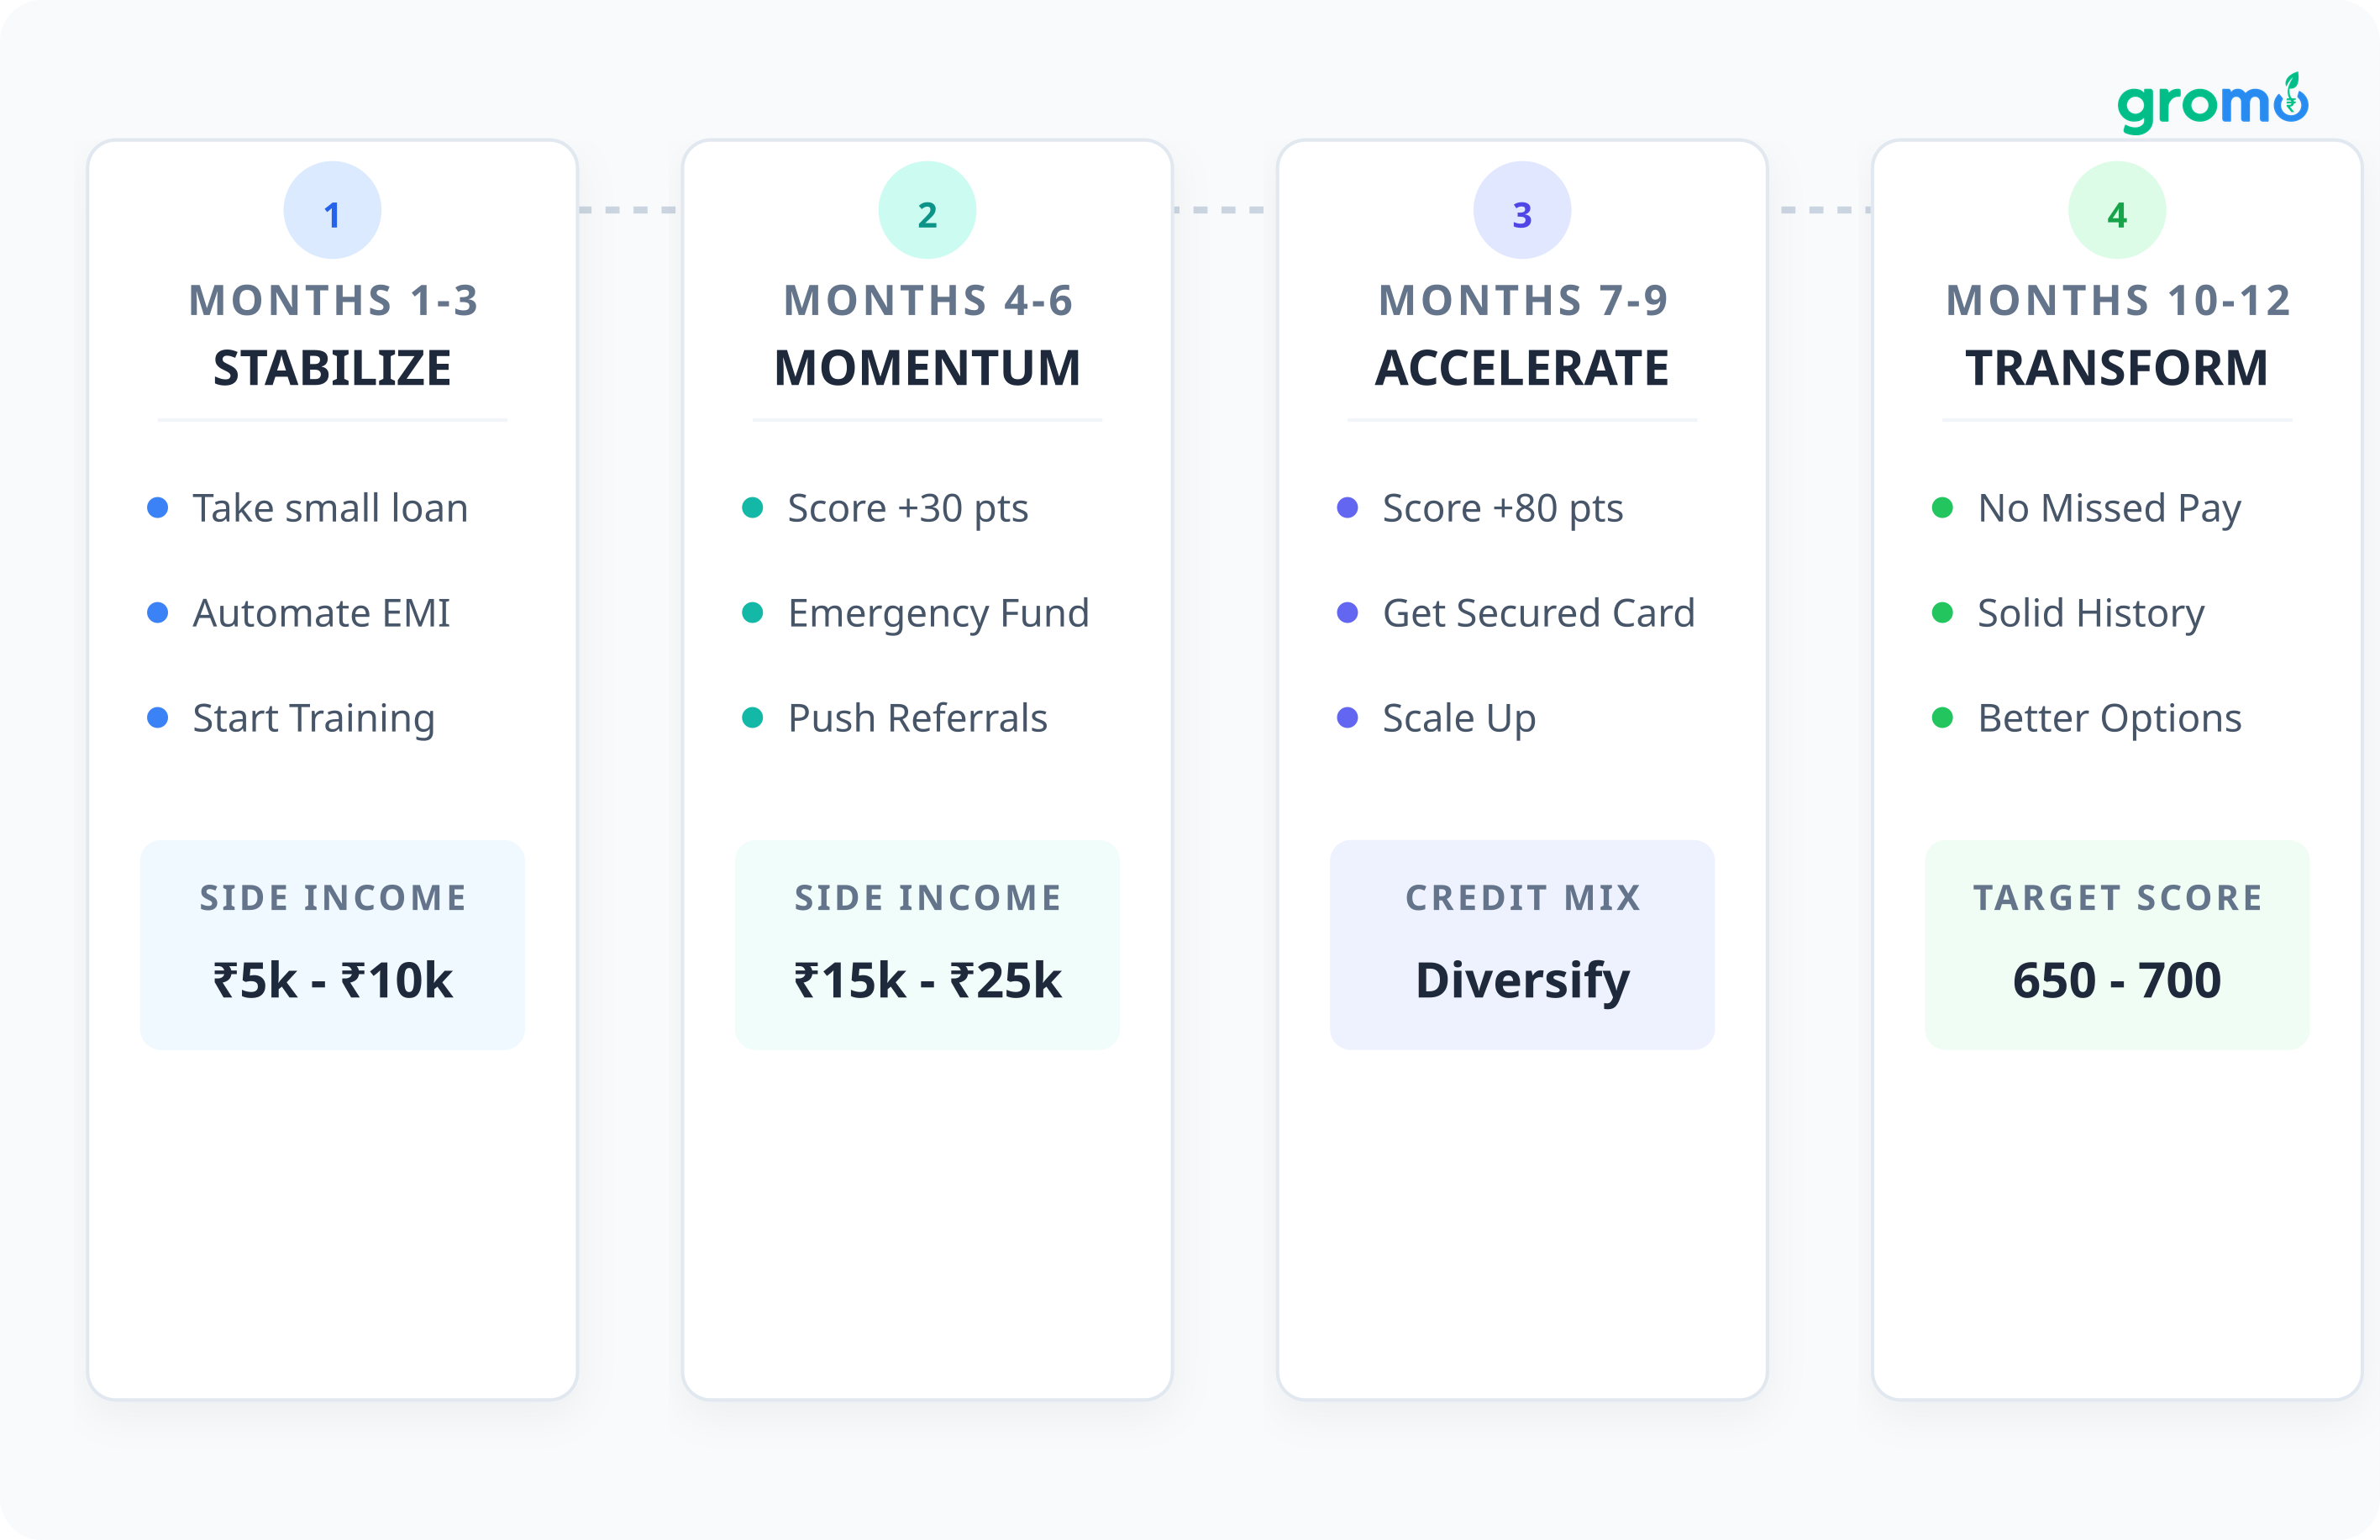The image size is (2380, 1540).
Task: Click the step 3 circle badge
Action: 1522,211
